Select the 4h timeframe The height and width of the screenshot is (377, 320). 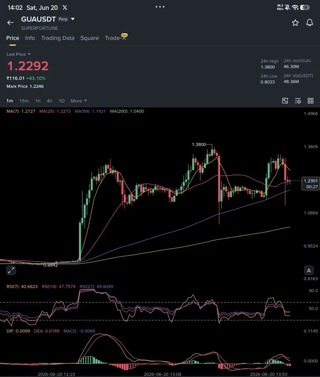click(50, 101)
